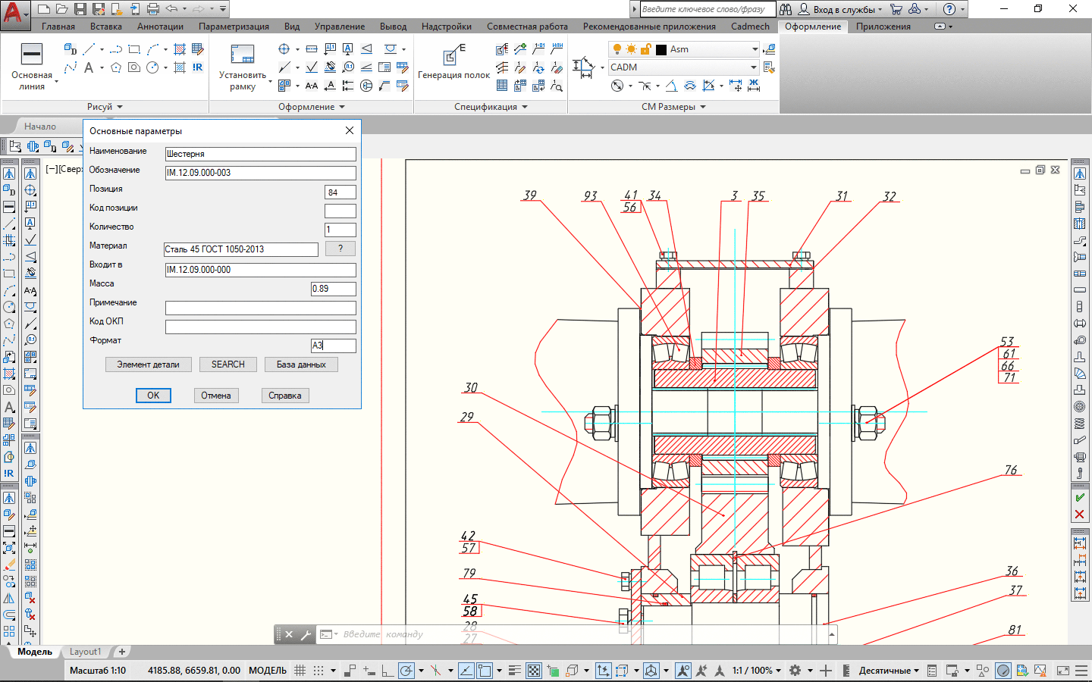Click the !R icon in Рисуй panel
This screenshot has height=682, width=1092.
[198, 67]
